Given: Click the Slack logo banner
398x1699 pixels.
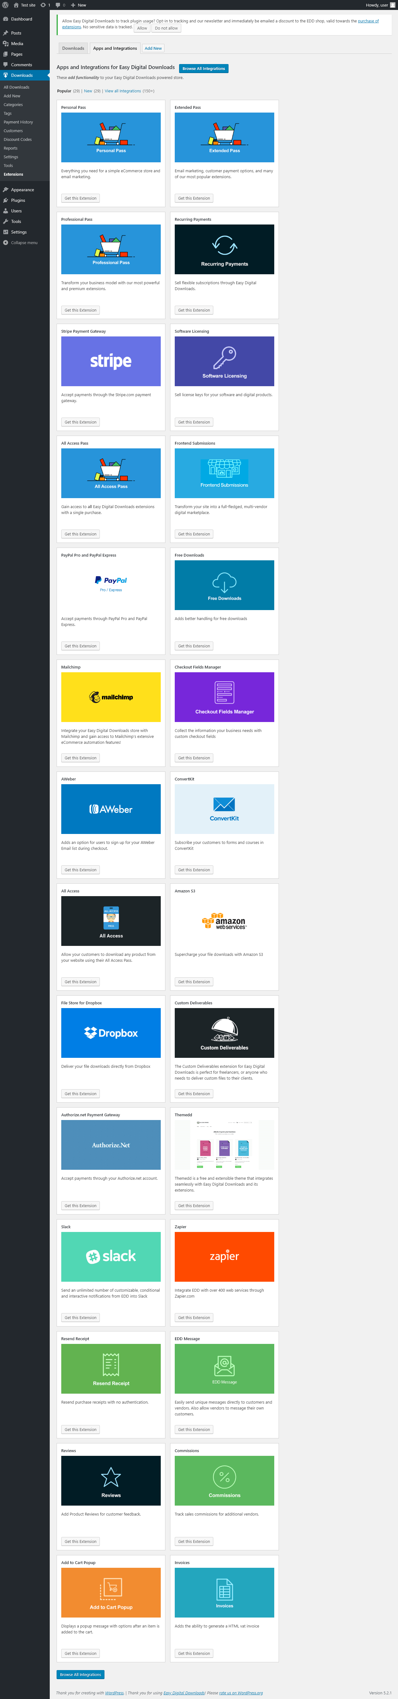Looking at the screenshot, I should click(111, 1257).
